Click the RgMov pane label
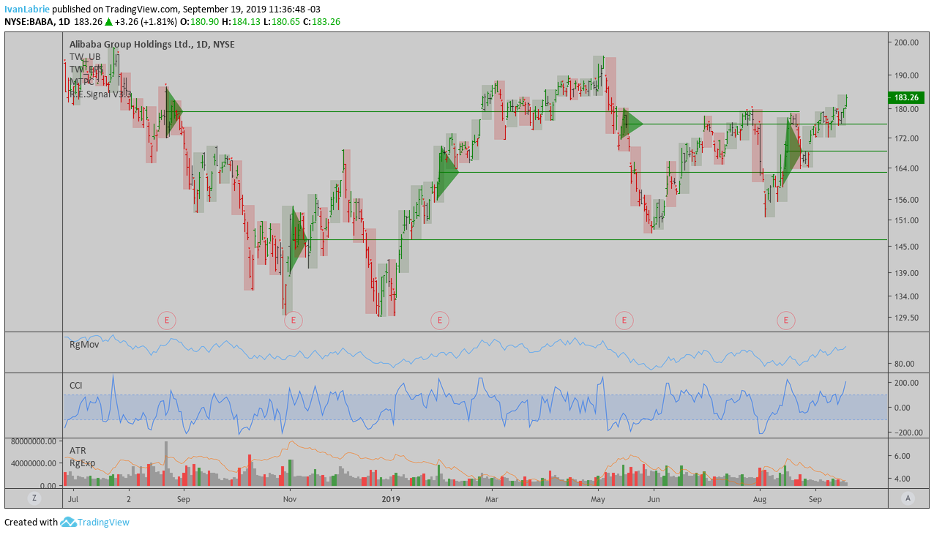This screenshot has width=934, height=535. pos(84,344)
